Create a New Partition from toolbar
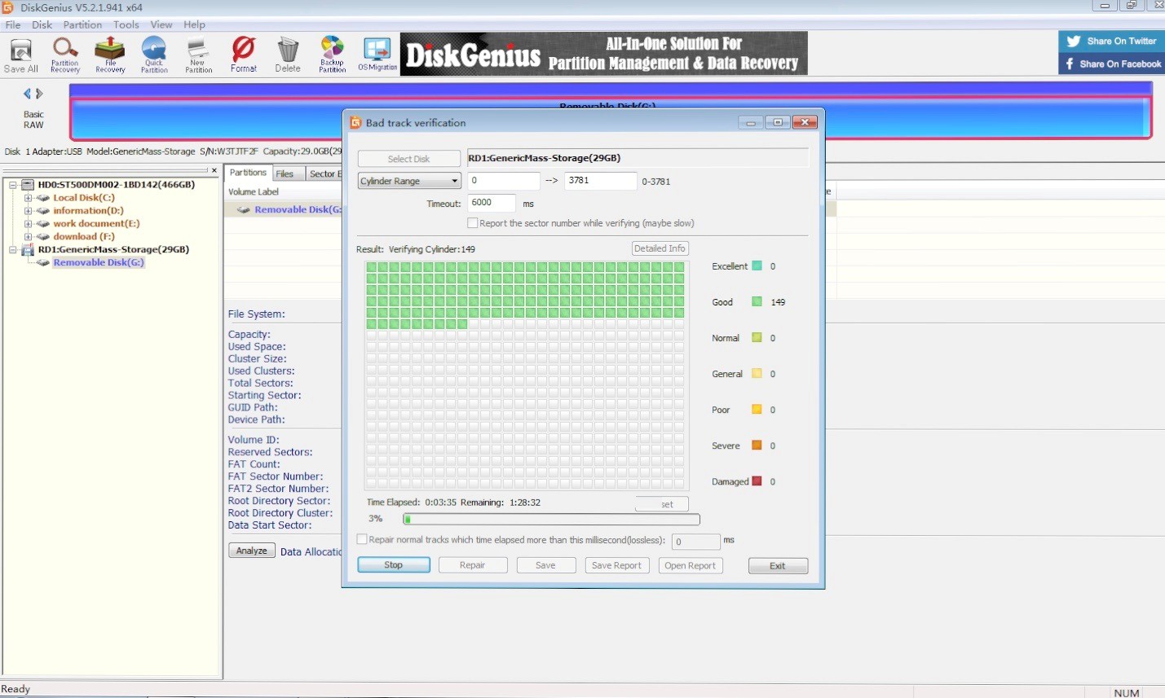Viewport: 1165px width, 698px height. tap(198, 55)
